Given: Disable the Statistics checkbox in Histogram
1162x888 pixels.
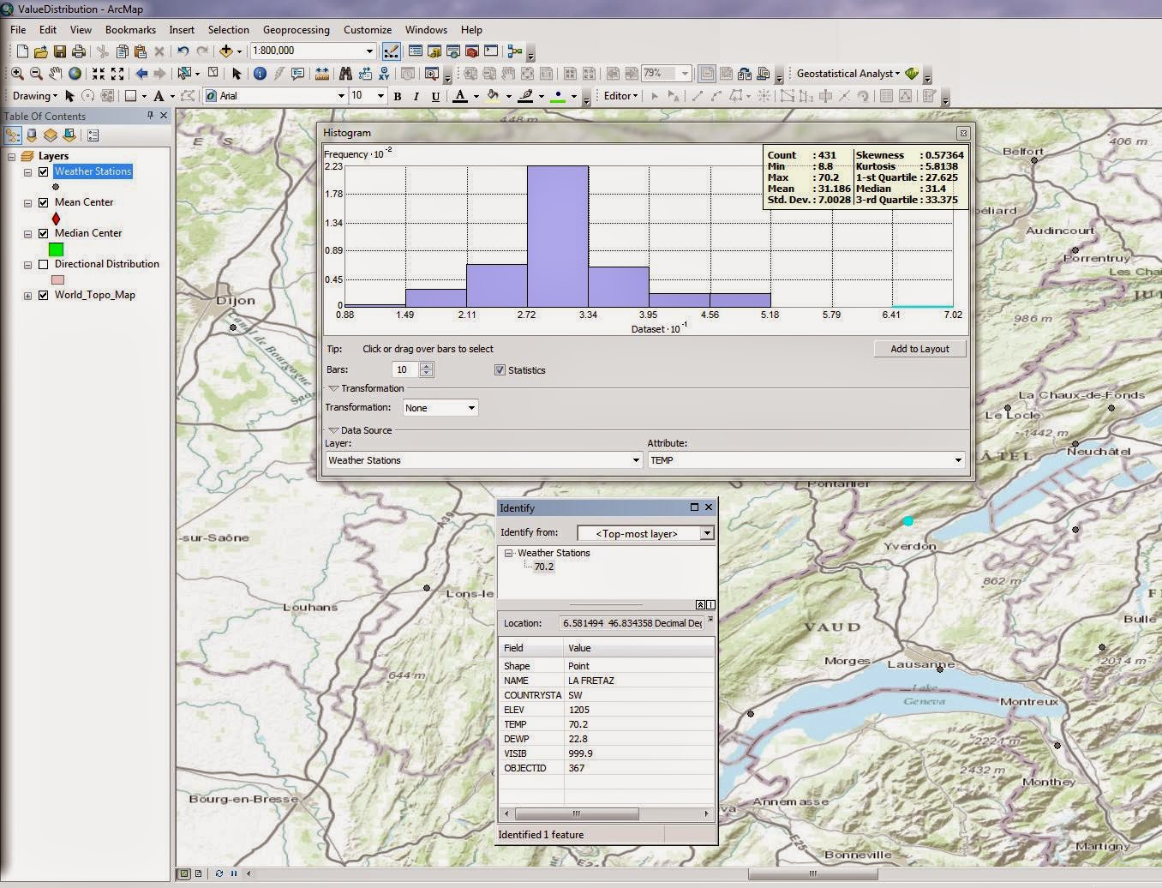Looking at the screenshot, I should click(500, 369).
